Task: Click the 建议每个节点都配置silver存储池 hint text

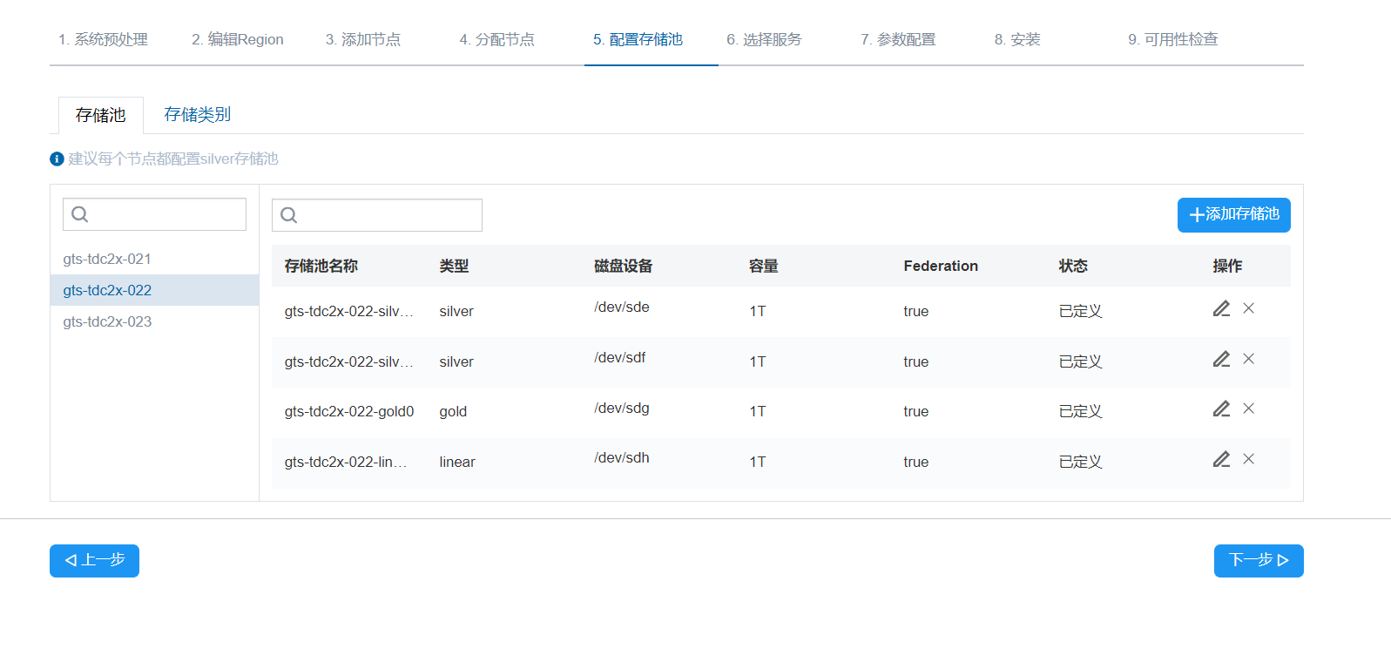Action: pos(173,159)
